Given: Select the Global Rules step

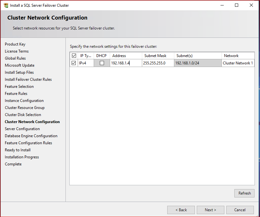Looking at the screenshot, I should [x=15, y=58].
